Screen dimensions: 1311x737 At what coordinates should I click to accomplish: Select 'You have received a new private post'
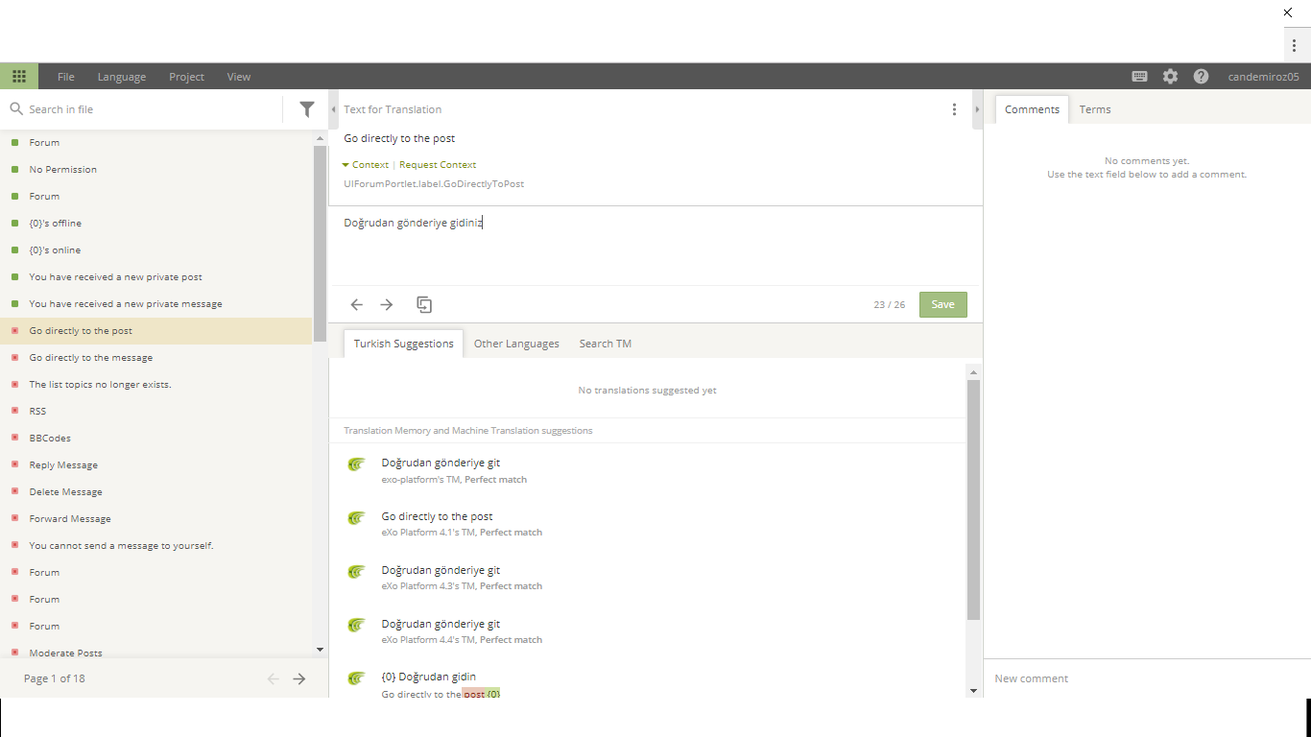coord(156,276)
